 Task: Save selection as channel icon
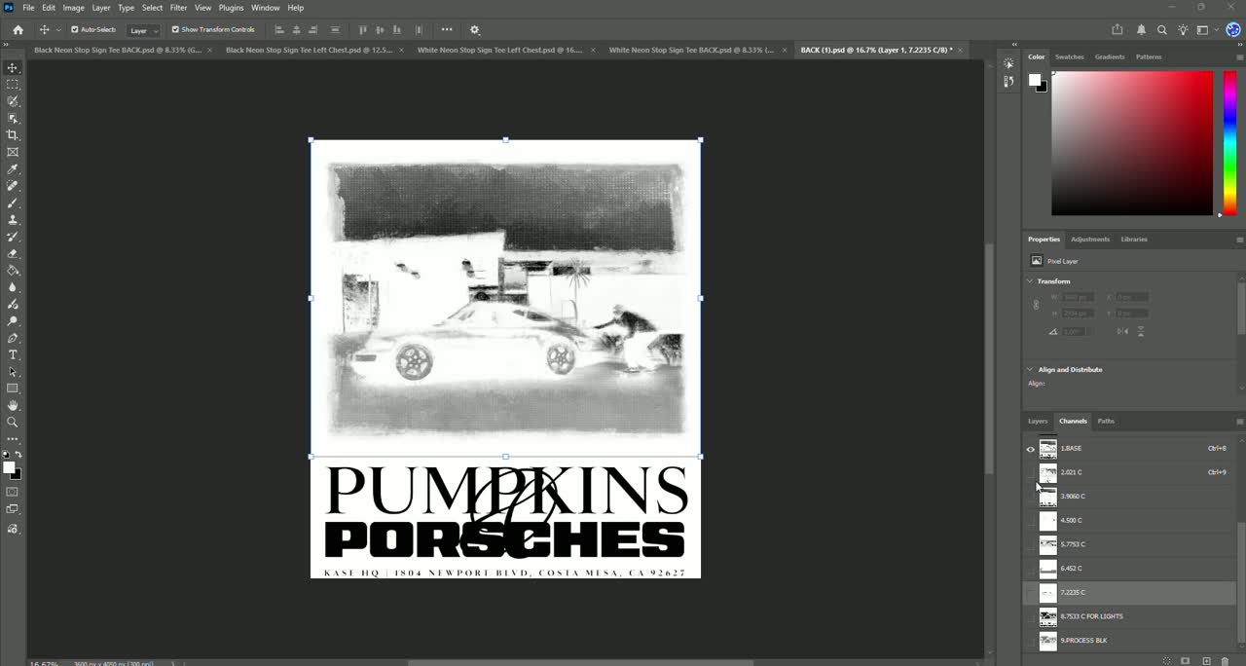1186,661
